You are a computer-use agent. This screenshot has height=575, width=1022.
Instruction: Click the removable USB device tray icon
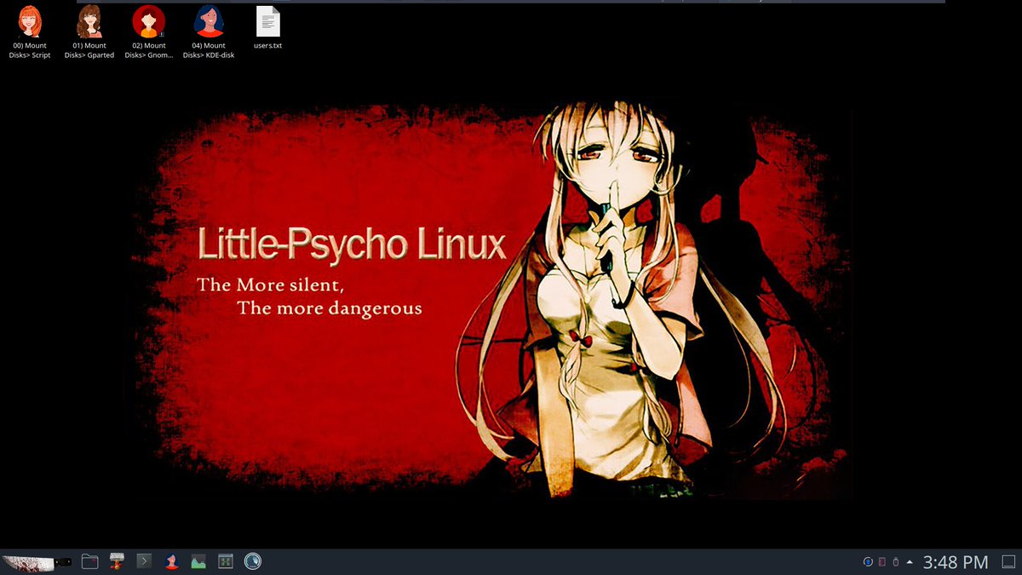pos(896,562)
